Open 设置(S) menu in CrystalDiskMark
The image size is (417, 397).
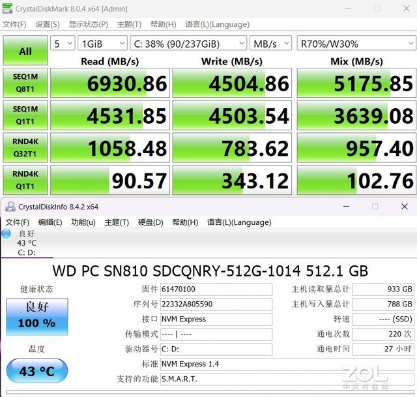[48, 25]
